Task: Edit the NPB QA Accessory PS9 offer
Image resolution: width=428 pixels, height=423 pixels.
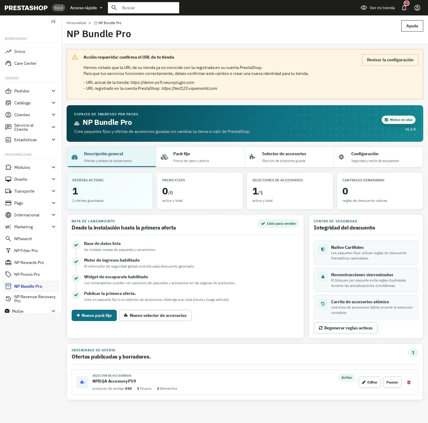Action: (x=369, y=382)
